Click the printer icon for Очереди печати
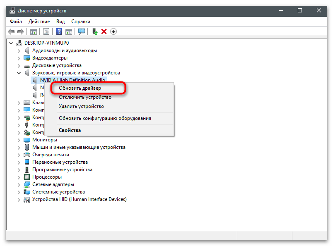Viewport: 333px width, 246px height. 27,155
